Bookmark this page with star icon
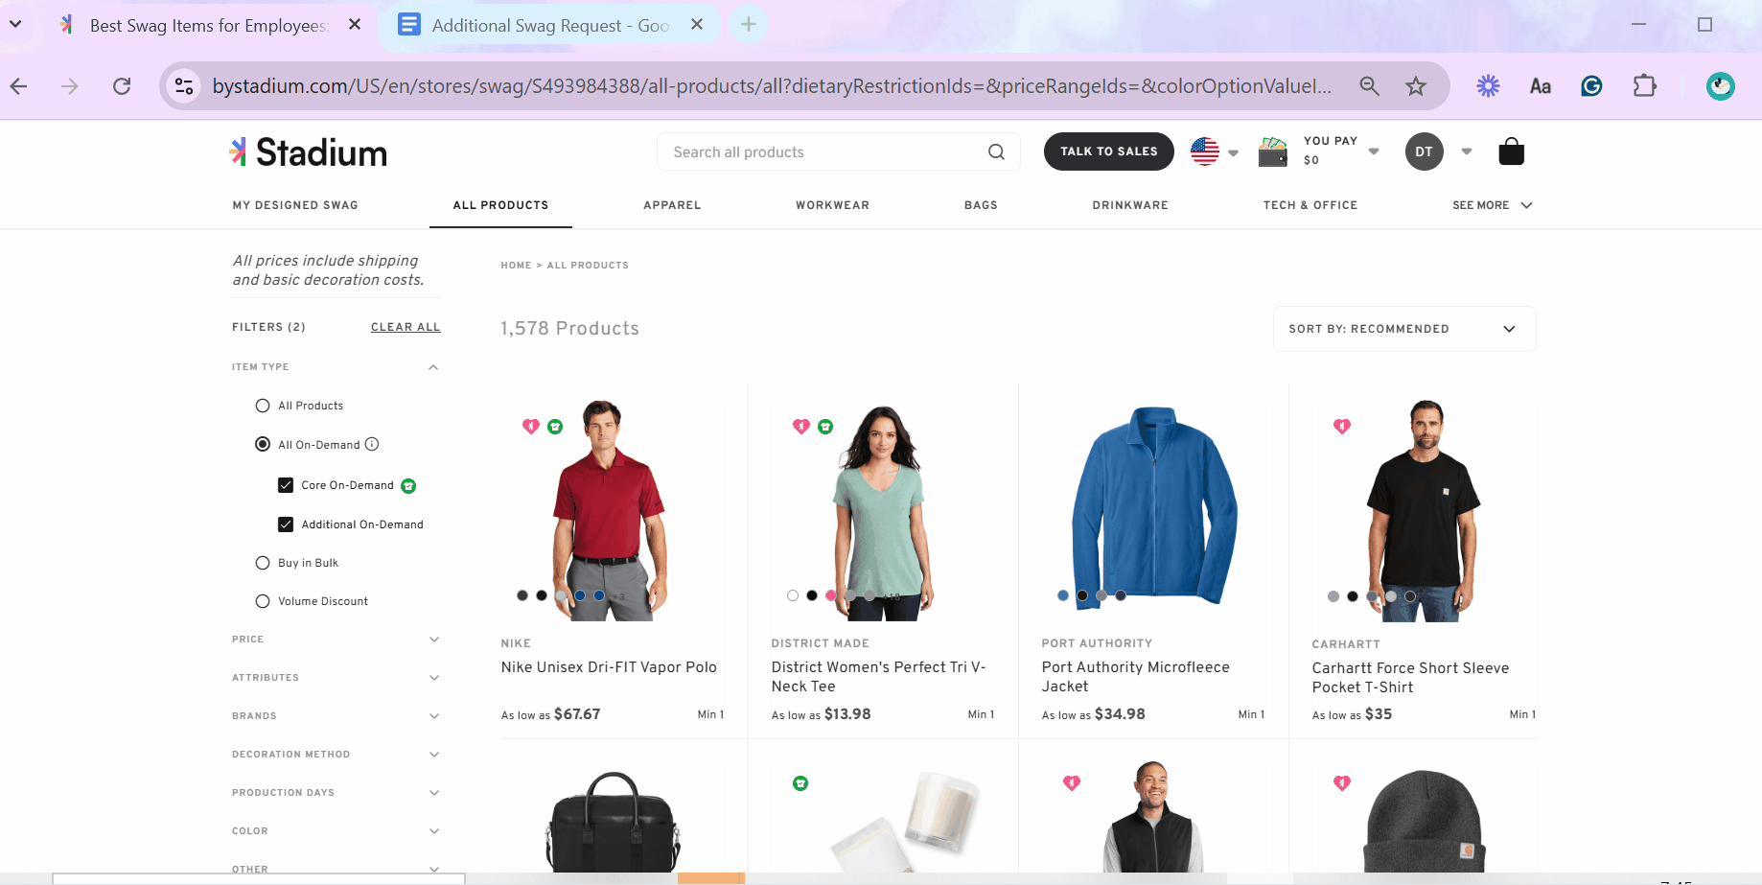The height and width of the screenshot is (885, 1762). 1416,86
